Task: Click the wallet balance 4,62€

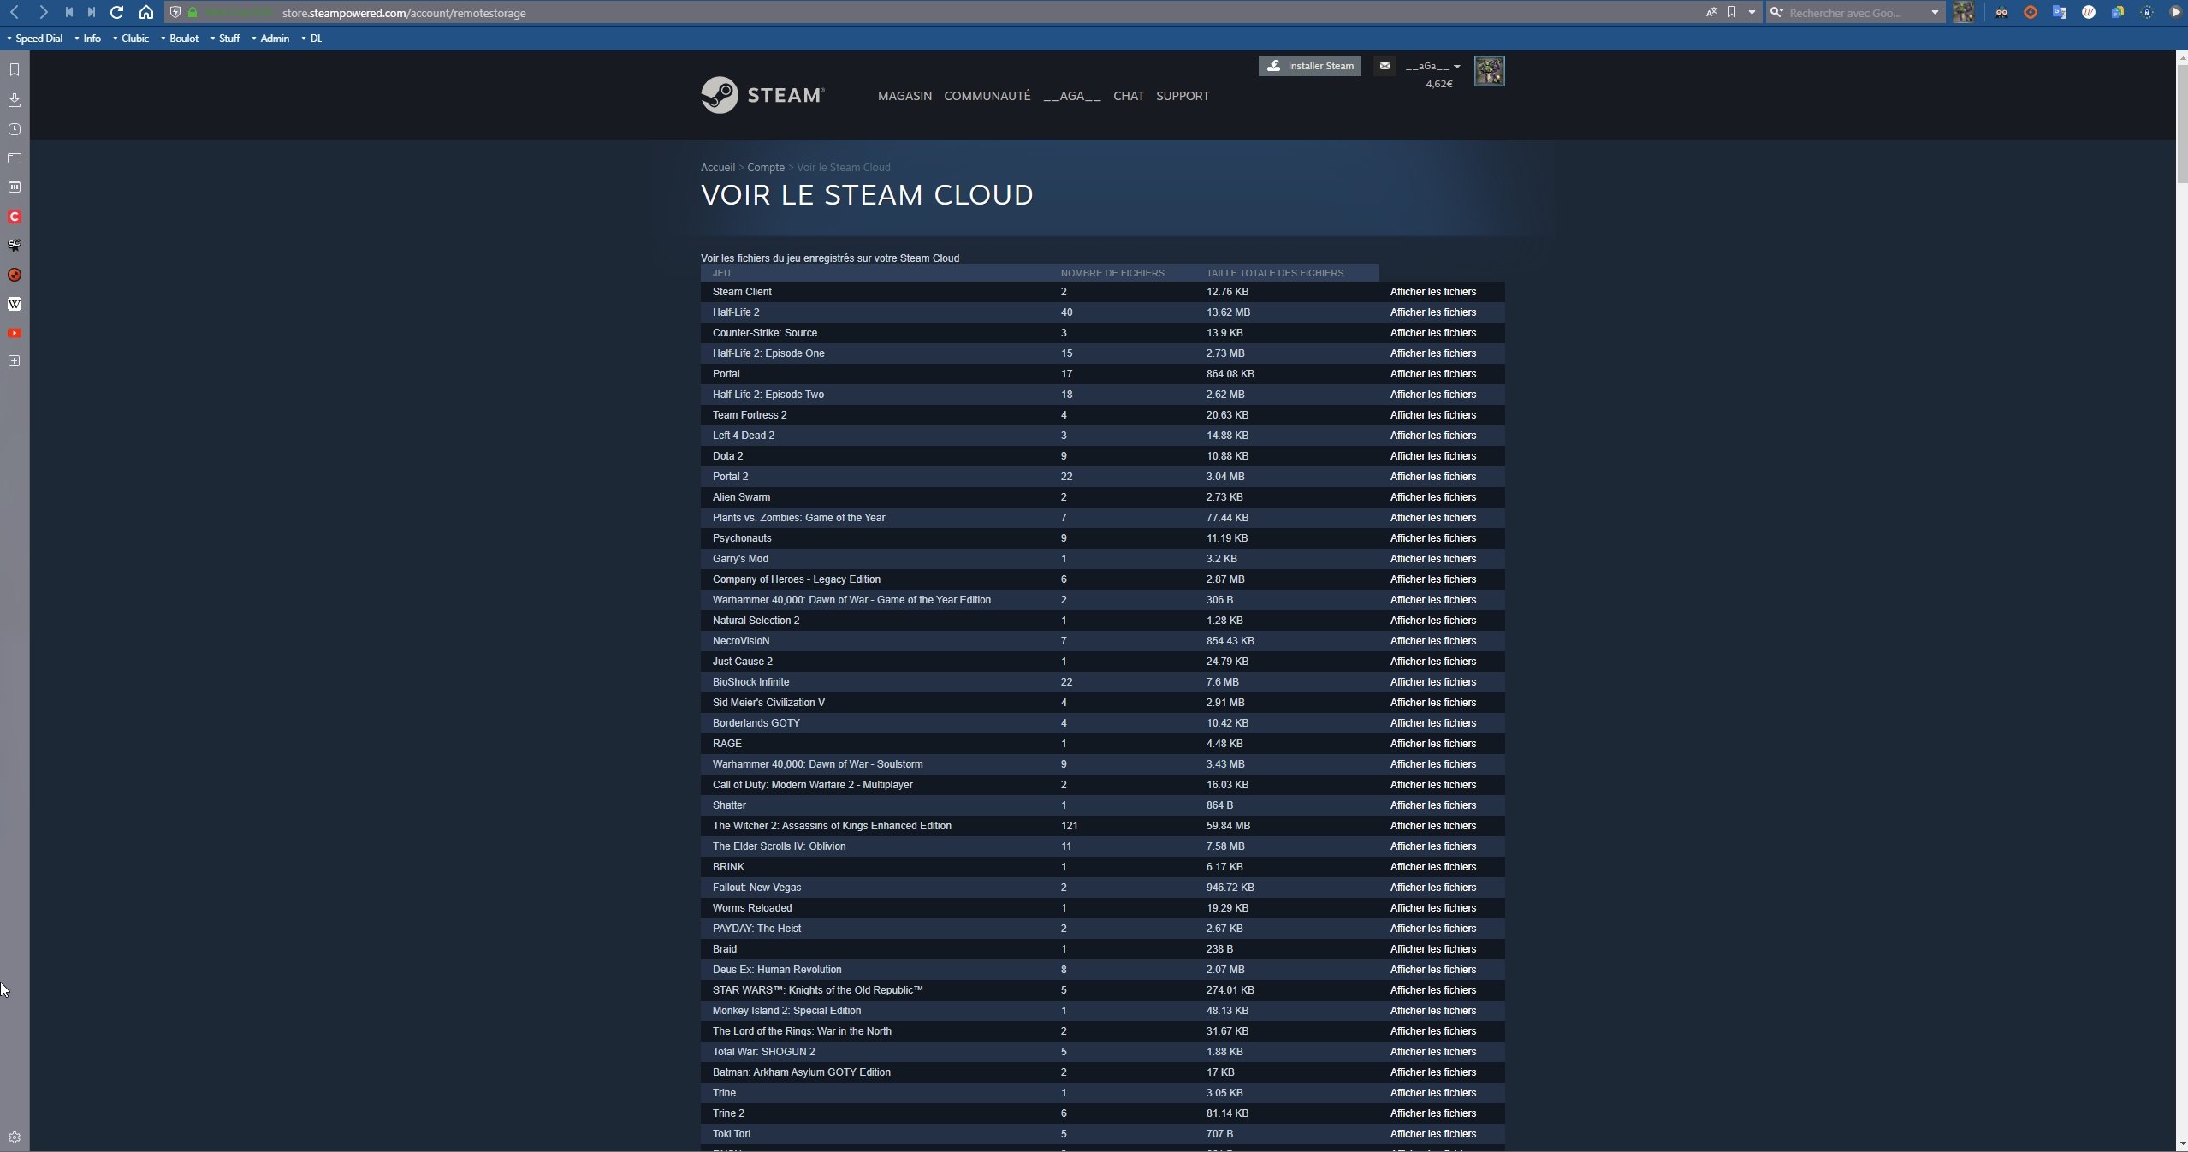Action: tap(1439, 83)
